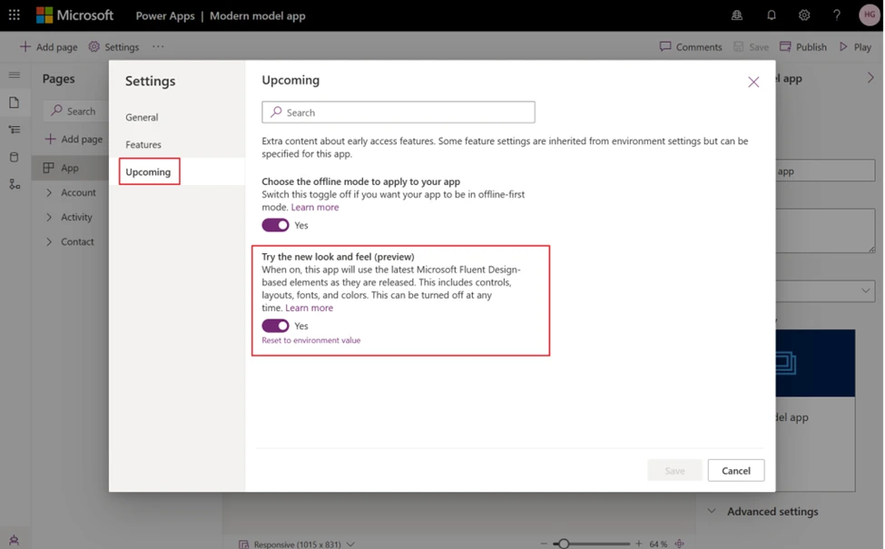Select the Data icon in the left rail
885x549 pixels.
point(14,155)
